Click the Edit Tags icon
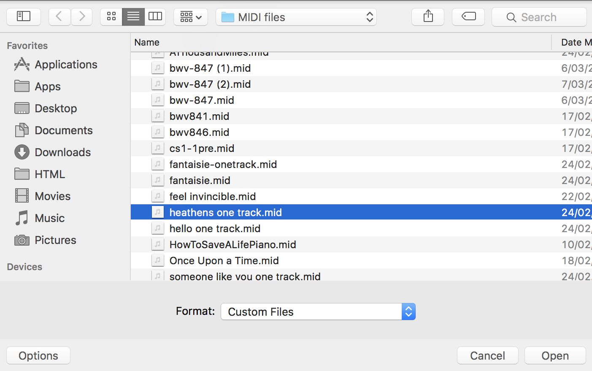 point(468,17)
